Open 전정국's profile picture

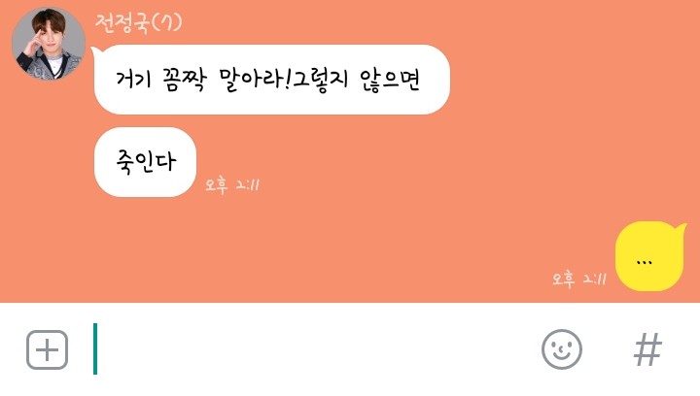coord(49,44)
